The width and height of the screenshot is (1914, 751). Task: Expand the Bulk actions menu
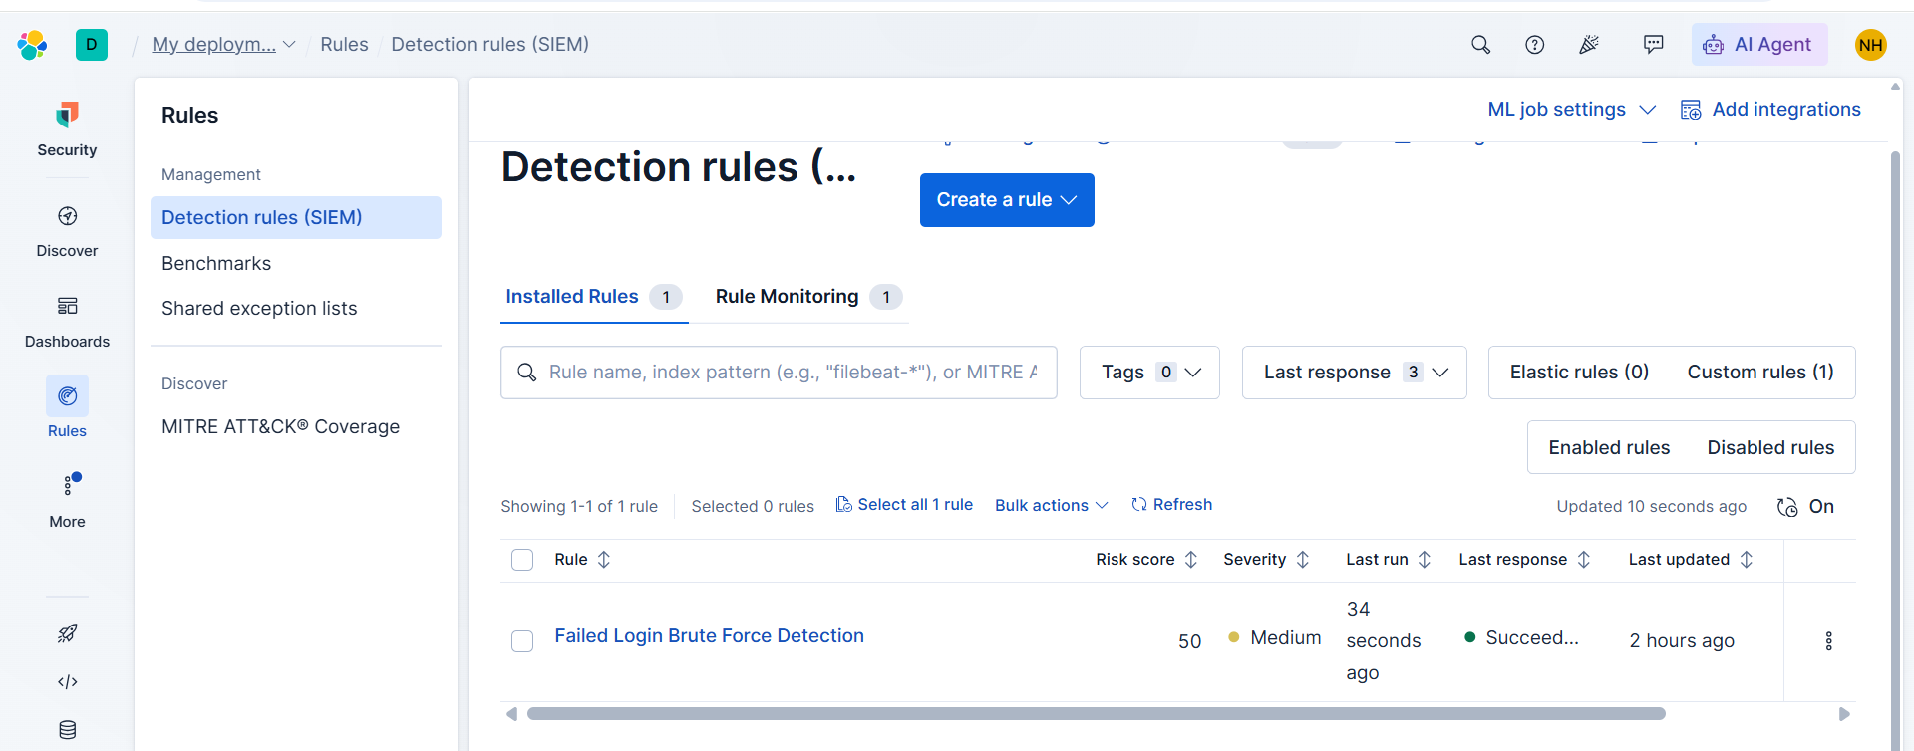(1051, 505)
